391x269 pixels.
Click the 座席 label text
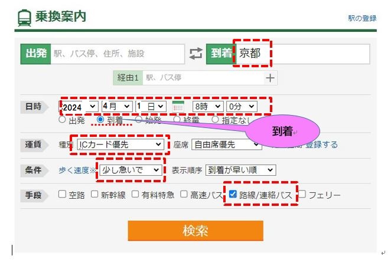pos(181,145)
